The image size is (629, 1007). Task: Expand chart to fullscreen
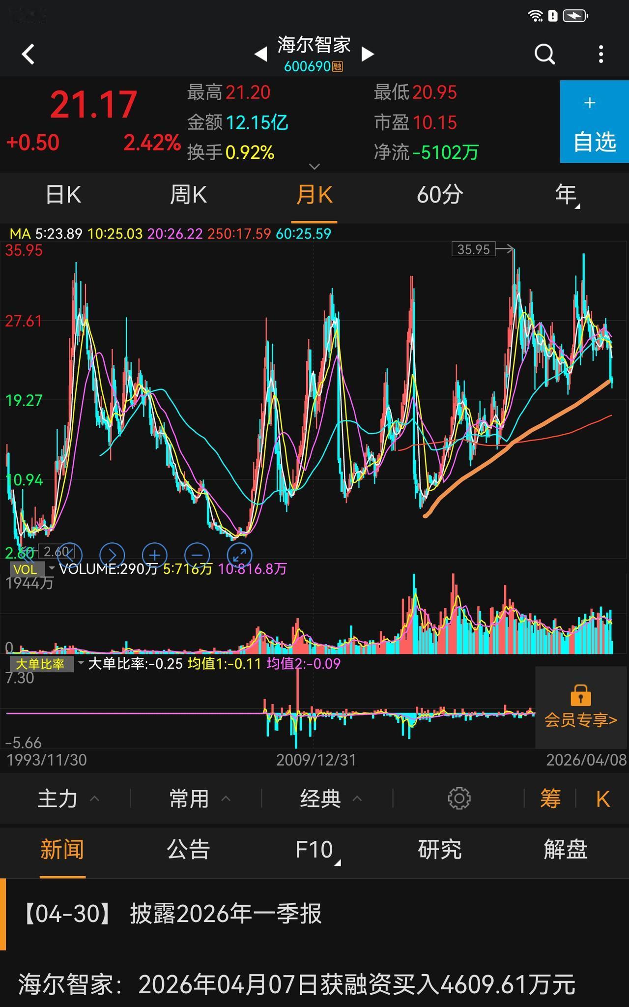click(240, 555)
